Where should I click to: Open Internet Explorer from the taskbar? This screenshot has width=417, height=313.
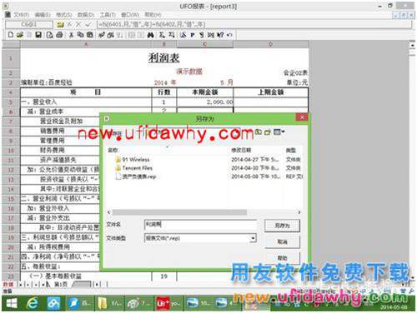click(33, 303)
